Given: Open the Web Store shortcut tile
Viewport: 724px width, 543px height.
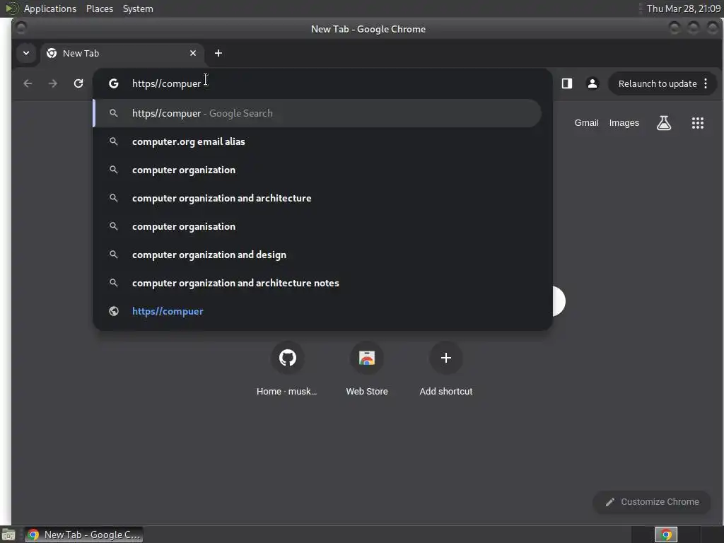Looking at the screenshot, I should [x=367, y=369].
